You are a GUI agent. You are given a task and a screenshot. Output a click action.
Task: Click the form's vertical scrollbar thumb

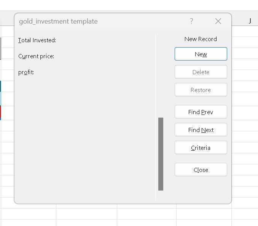click(161, 154)
